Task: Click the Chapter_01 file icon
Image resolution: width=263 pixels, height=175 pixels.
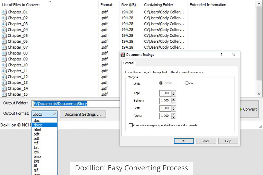Action: (x=4, y=12)
